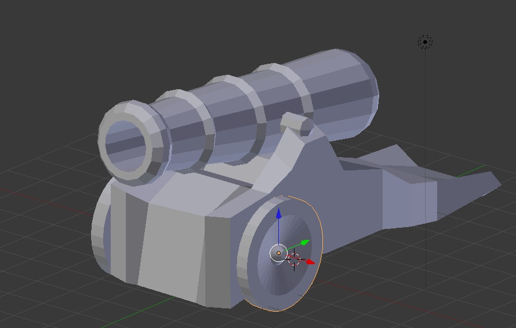Click the red-white 3D cursor crosshair
This screenshot has width=516, height=328.
294,260
